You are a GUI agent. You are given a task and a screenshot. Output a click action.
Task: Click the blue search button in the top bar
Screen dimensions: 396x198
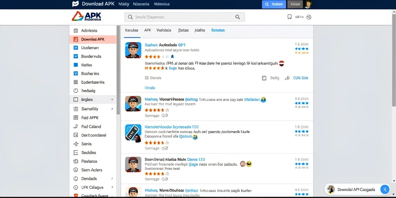tap(274, 4)
